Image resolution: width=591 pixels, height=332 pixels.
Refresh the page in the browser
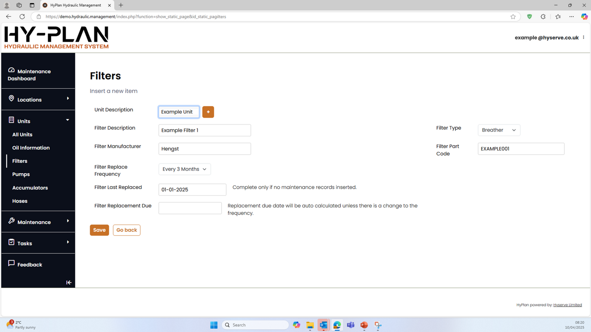(x=22, y=17)
